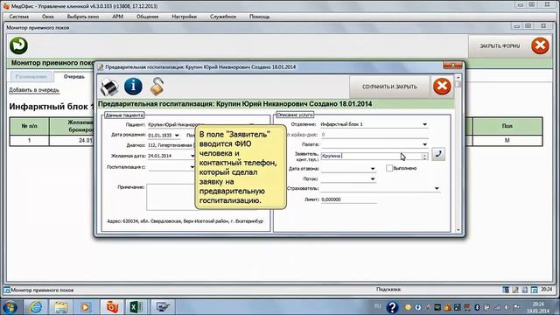Open the Windows Start button

tap(10, 307)
